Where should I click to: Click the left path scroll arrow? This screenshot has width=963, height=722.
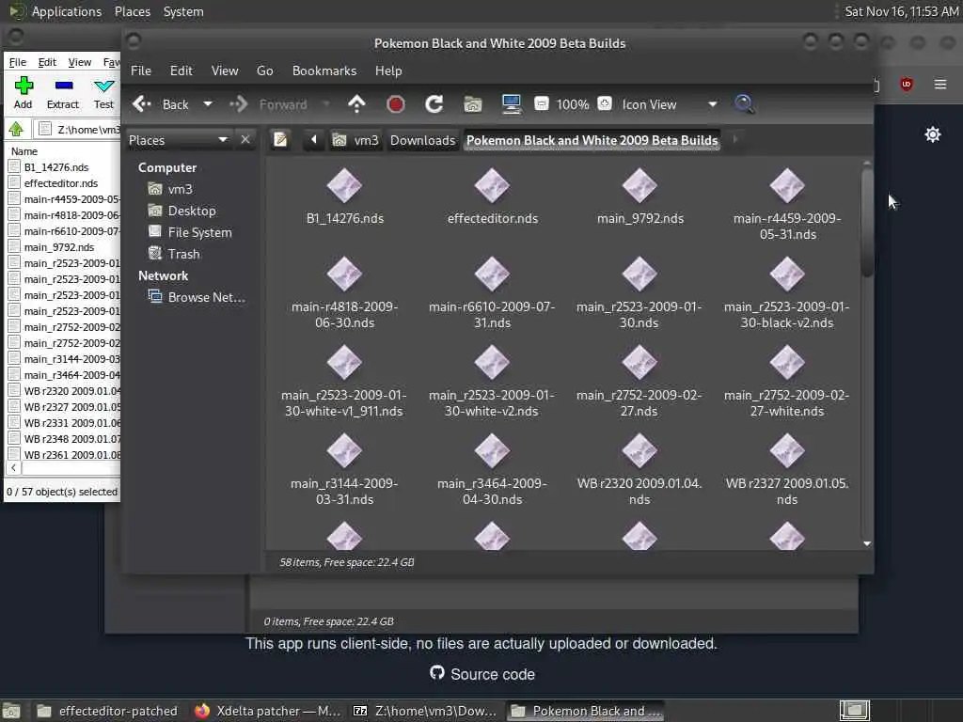click(314, 140)
